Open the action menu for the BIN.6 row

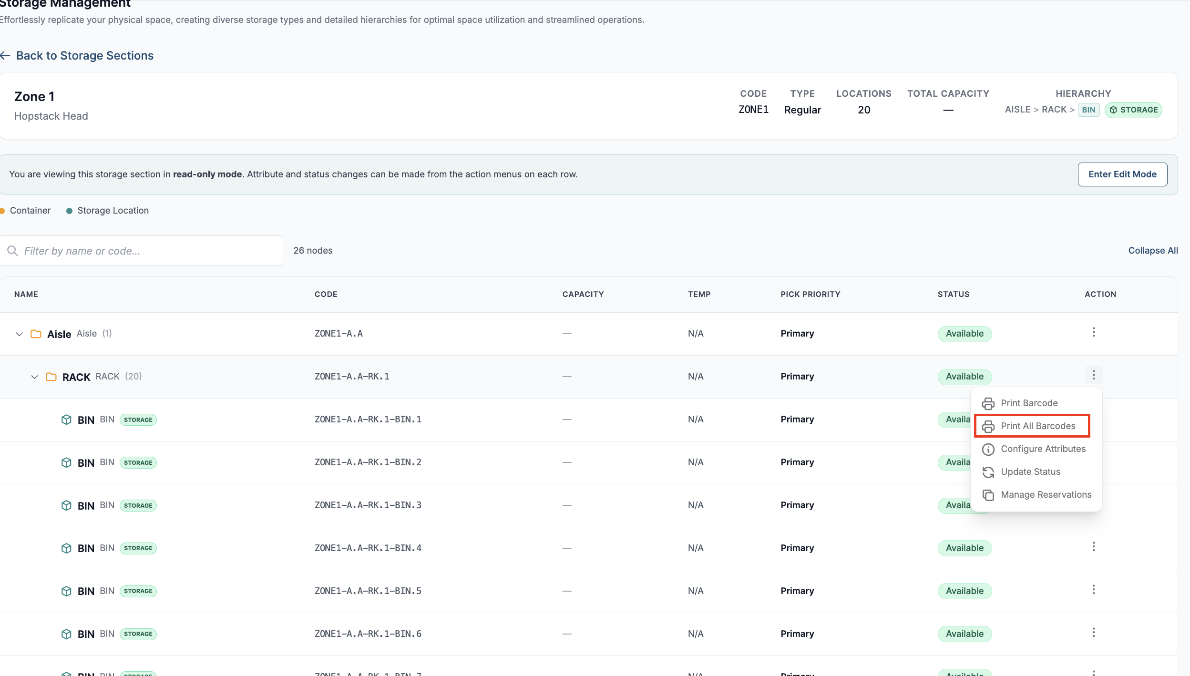click(x=1093, y=633)
